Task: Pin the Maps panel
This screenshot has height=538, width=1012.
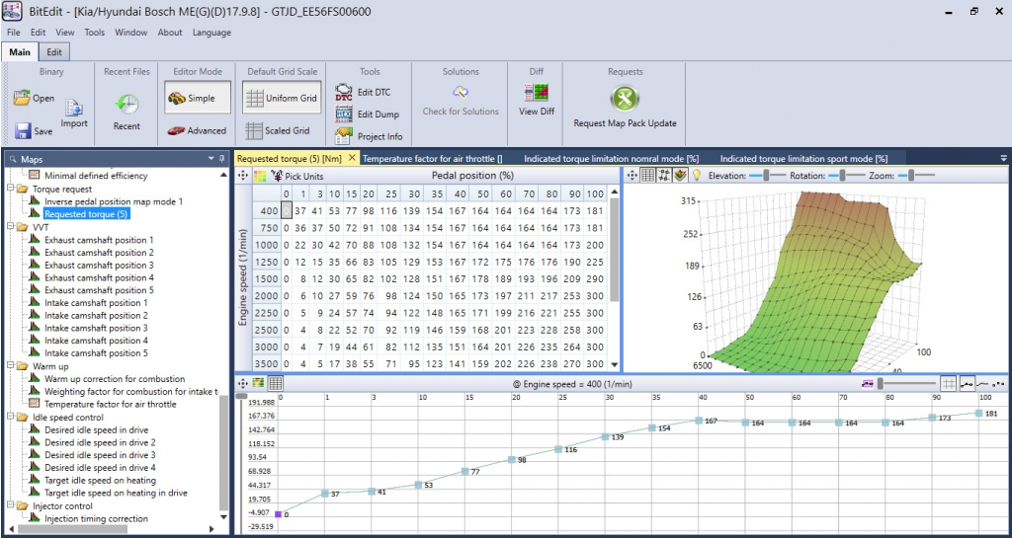Action: (222, 159)
